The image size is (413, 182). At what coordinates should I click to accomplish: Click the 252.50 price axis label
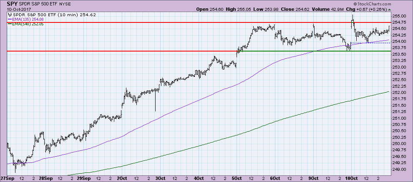click(x=400, y=80)
